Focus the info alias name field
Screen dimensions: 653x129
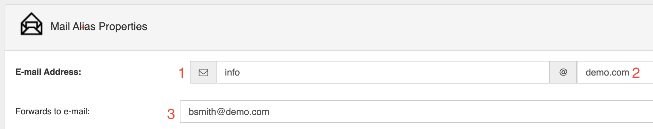[383, 72]
